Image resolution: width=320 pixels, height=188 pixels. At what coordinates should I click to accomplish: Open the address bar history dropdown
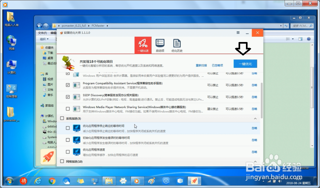coord(281,26)
